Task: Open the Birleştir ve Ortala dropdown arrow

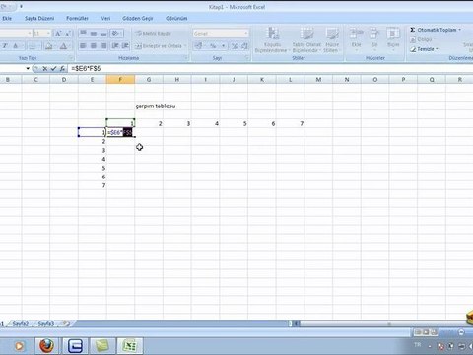Action: point(185,46)
